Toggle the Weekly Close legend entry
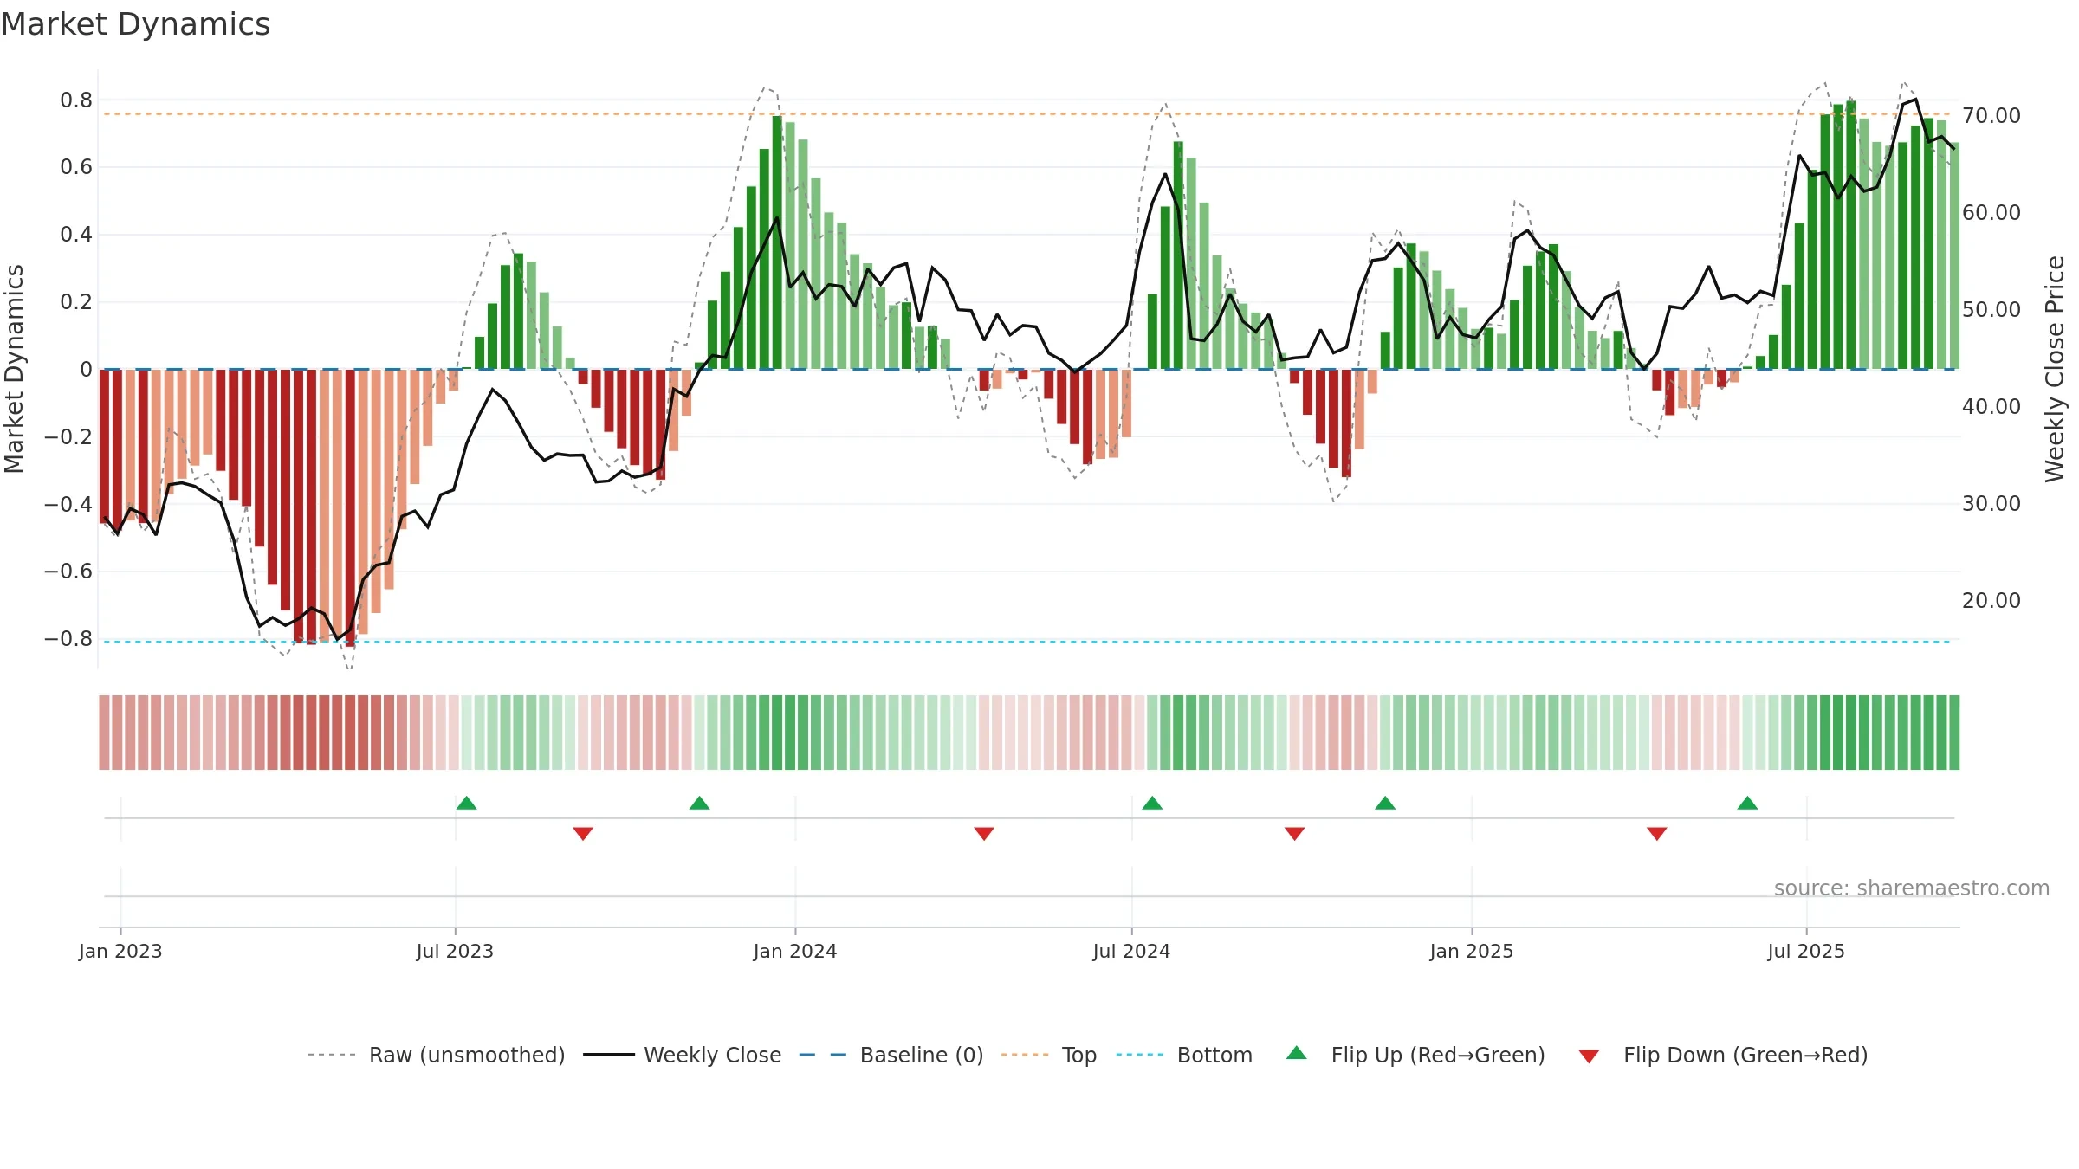Screen dimensions: 2079x1169 point(683,1055)
